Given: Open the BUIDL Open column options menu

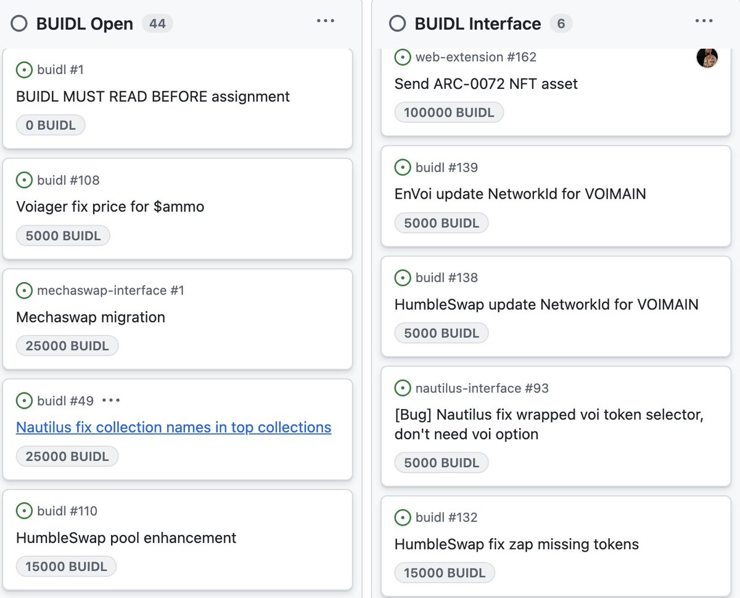Looking at the screenshot, I should 326,21.
